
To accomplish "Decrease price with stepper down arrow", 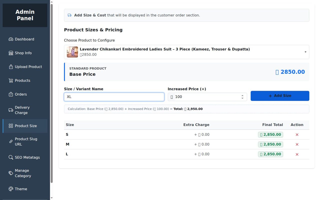I will [242, 98].
